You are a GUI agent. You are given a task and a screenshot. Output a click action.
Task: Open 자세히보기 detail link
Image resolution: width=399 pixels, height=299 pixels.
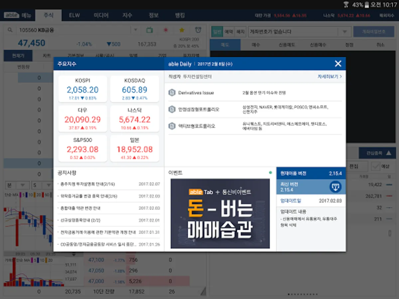[x=330, y=77]
